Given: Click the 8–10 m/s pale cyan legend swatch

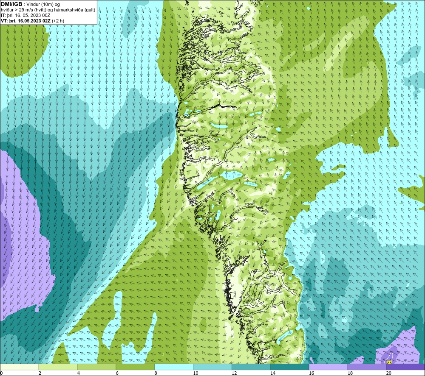Looking at the screenshot, I should pyautogui.click(x=174, y=367).
